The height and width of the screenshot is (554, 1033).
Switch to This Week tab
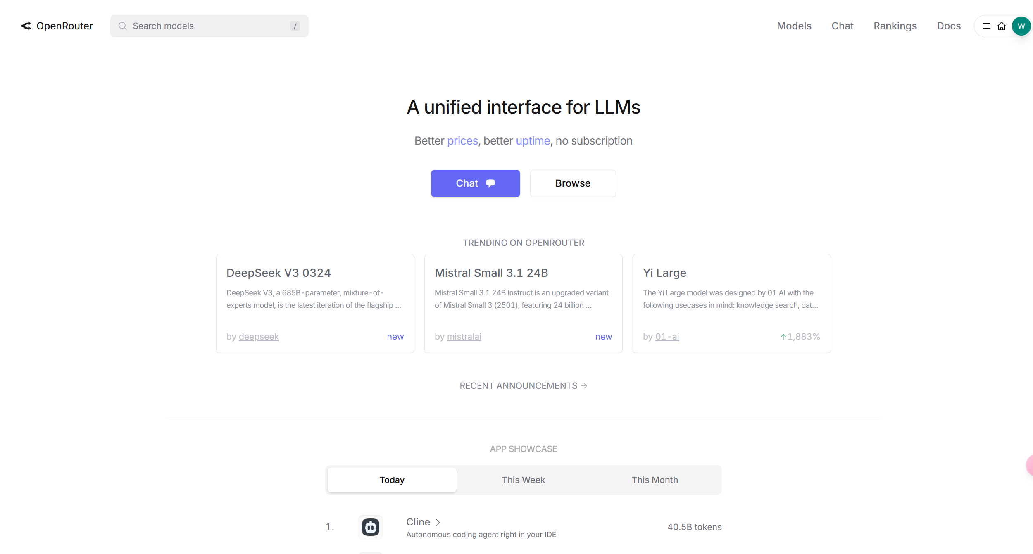(524, 480)
